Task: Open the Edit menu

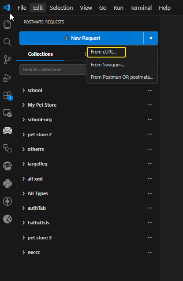Action: [x=38, y=8]
